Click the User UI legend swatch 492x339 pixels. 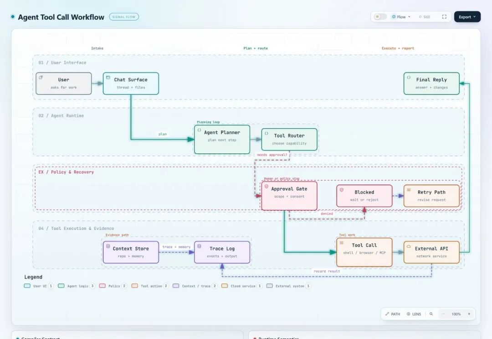coord(27,286)
